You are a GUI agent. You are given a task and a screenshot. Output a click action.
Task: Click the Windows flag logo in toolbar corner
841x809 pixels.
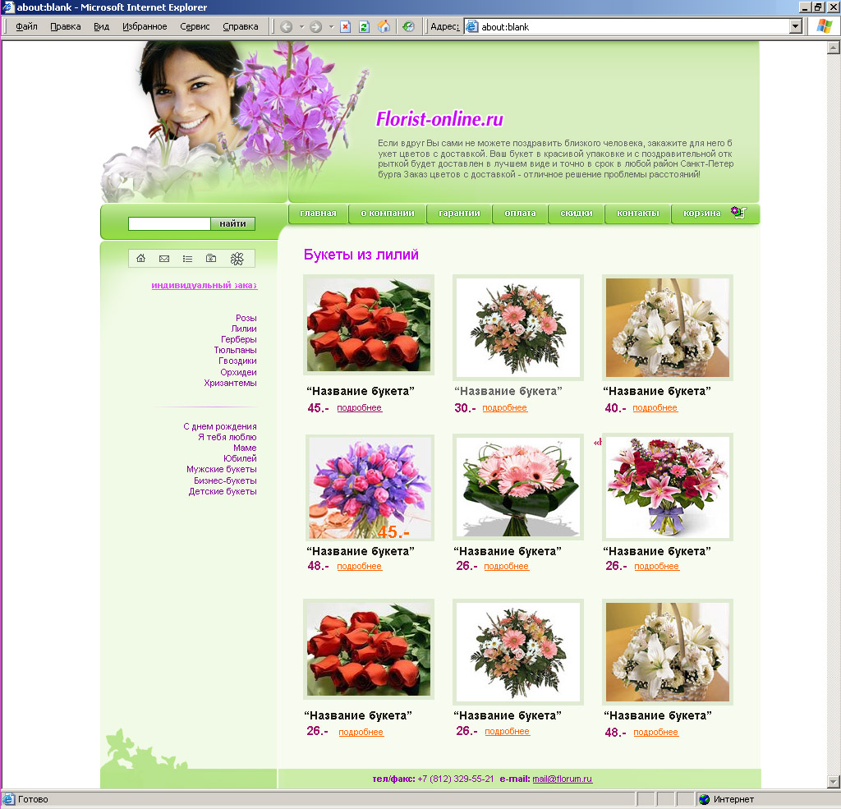pos(824,26)
